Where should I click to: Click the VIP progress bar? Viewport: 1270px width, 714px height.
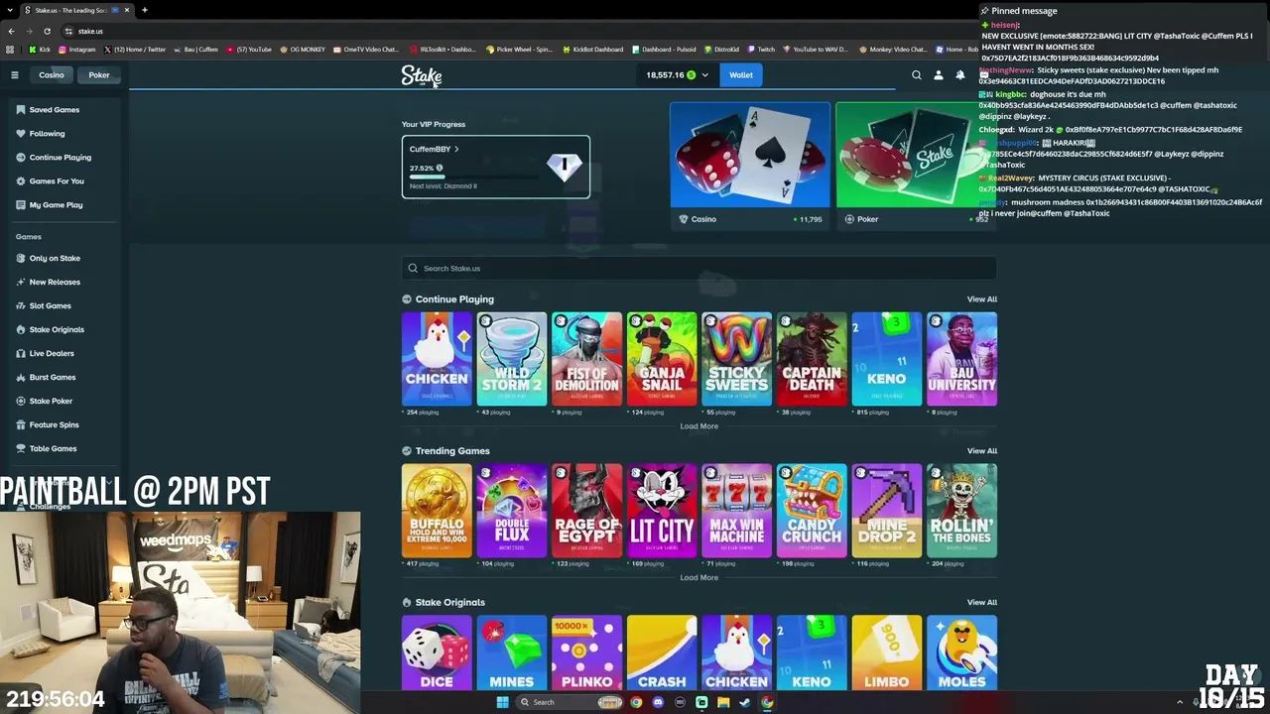click(474, 178)
